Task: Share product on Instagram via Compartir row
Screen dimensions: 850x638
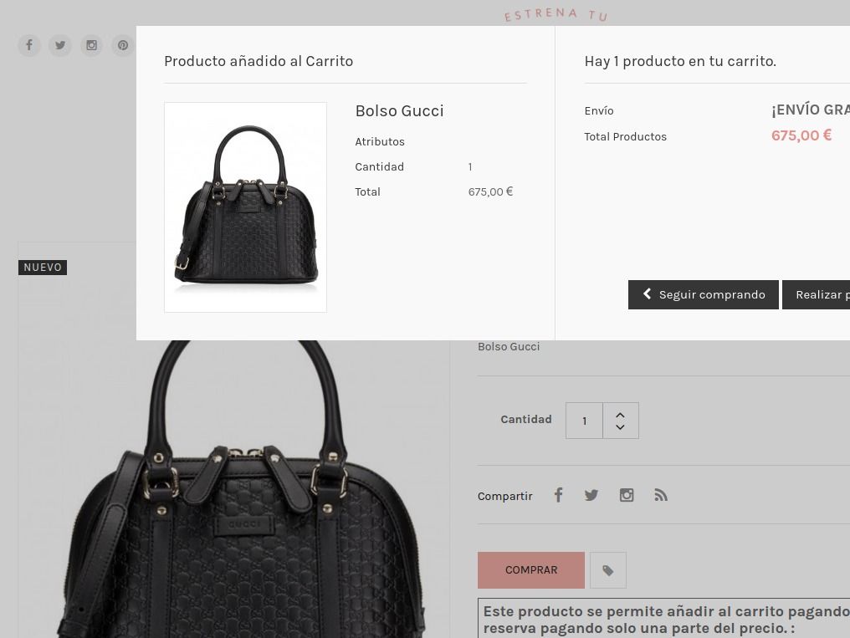Action: (627, 495)
